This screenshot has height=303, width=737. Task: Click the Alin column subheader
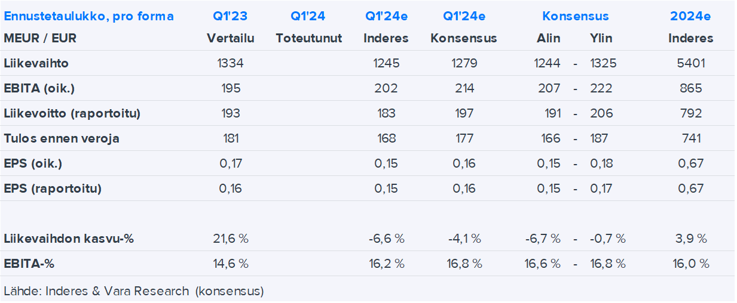548,38
